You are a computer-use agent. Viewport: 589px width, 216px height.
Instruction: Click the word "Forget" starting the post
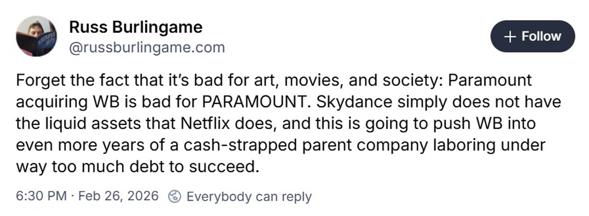point(41,80)
